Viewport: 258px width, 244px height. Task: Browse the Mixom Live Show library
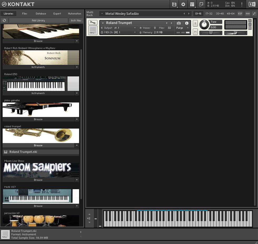coord(38,180)
